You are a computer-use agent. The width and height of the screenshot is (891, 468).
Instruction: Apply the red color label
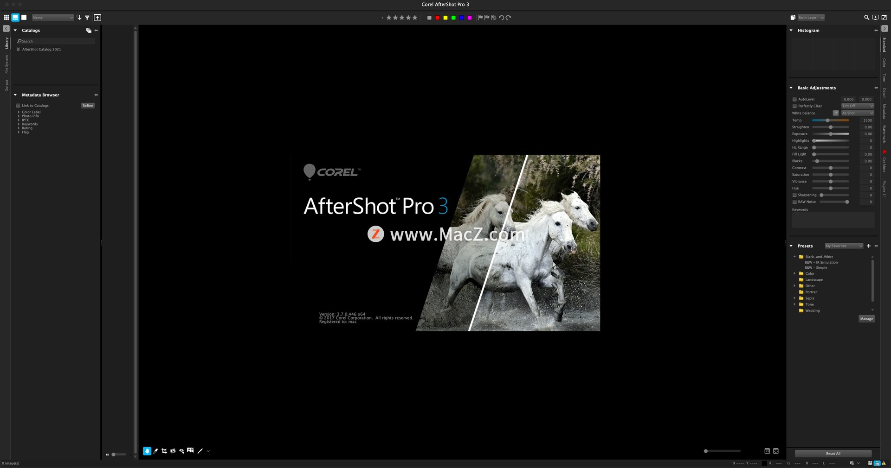click(x=437, y=18)
